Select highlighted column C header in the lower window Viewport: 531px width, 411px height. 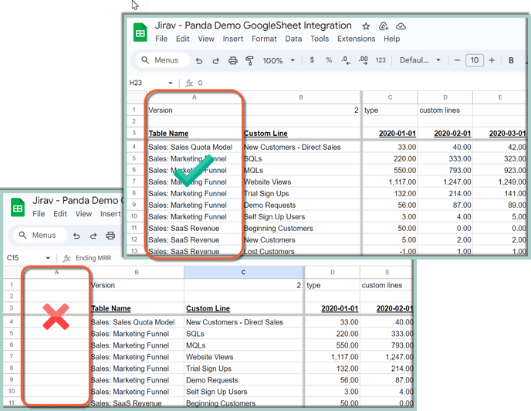(243, 272)
